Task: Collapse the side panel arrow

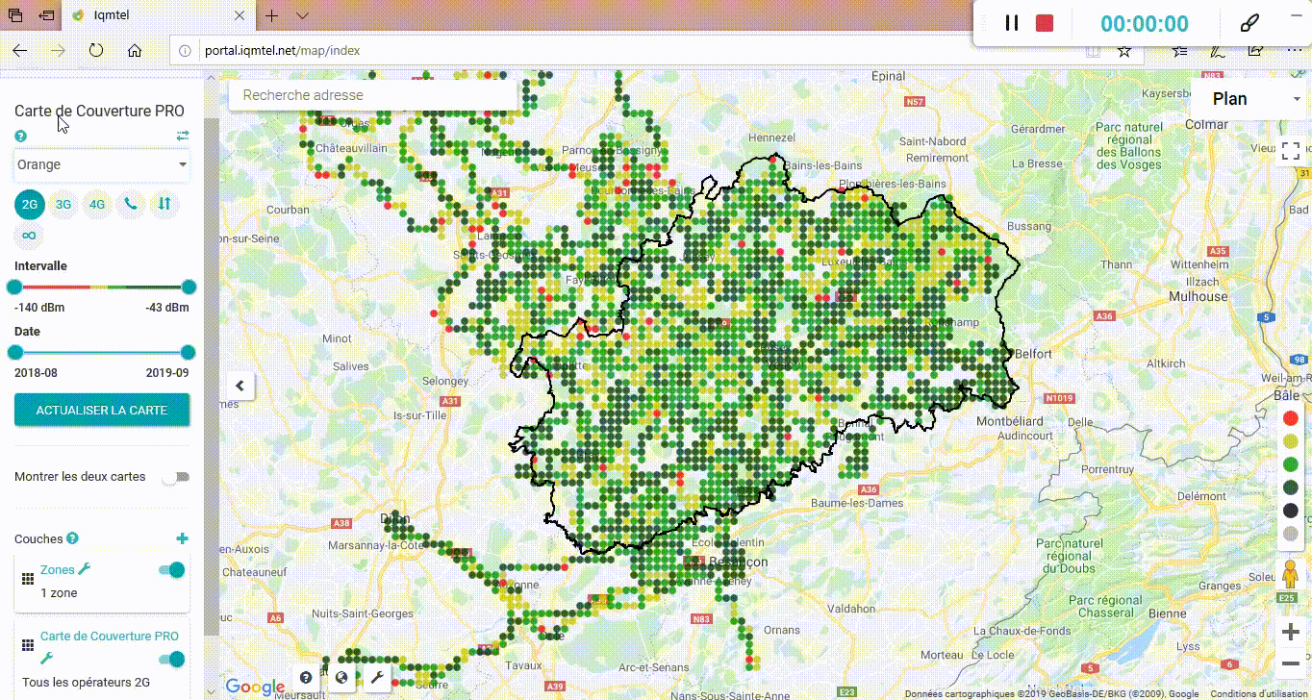Action: [x=240, y=386]
